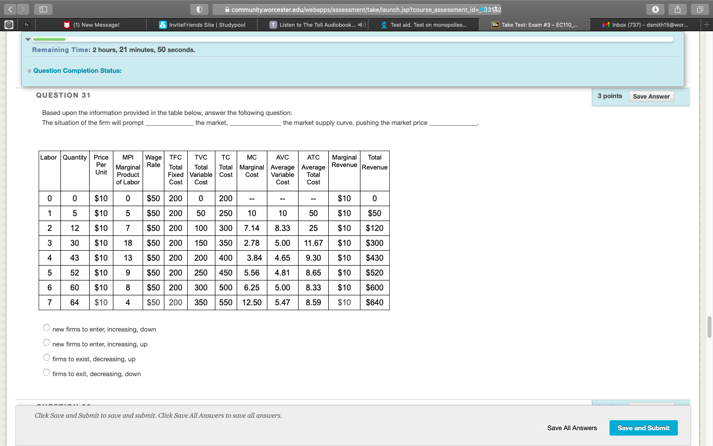
Task: Switch to Inbox (737) Gmail tab
Action: click(x=645, y=25)
